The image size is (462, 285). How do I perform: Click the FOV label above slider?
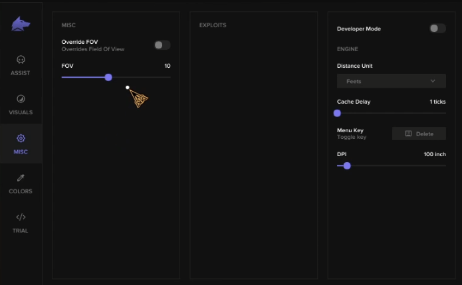click(x=67, y=66)
